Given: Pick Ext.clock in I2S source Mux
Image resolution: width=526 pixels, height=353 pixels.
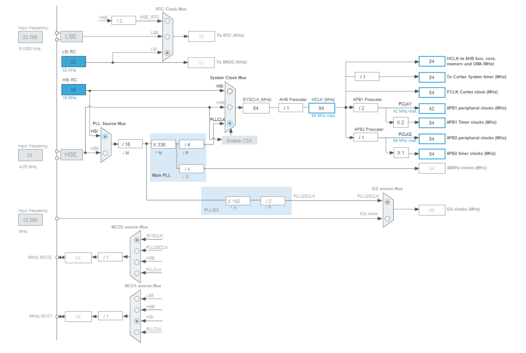Looking at the screenshot, I should 387,218.
